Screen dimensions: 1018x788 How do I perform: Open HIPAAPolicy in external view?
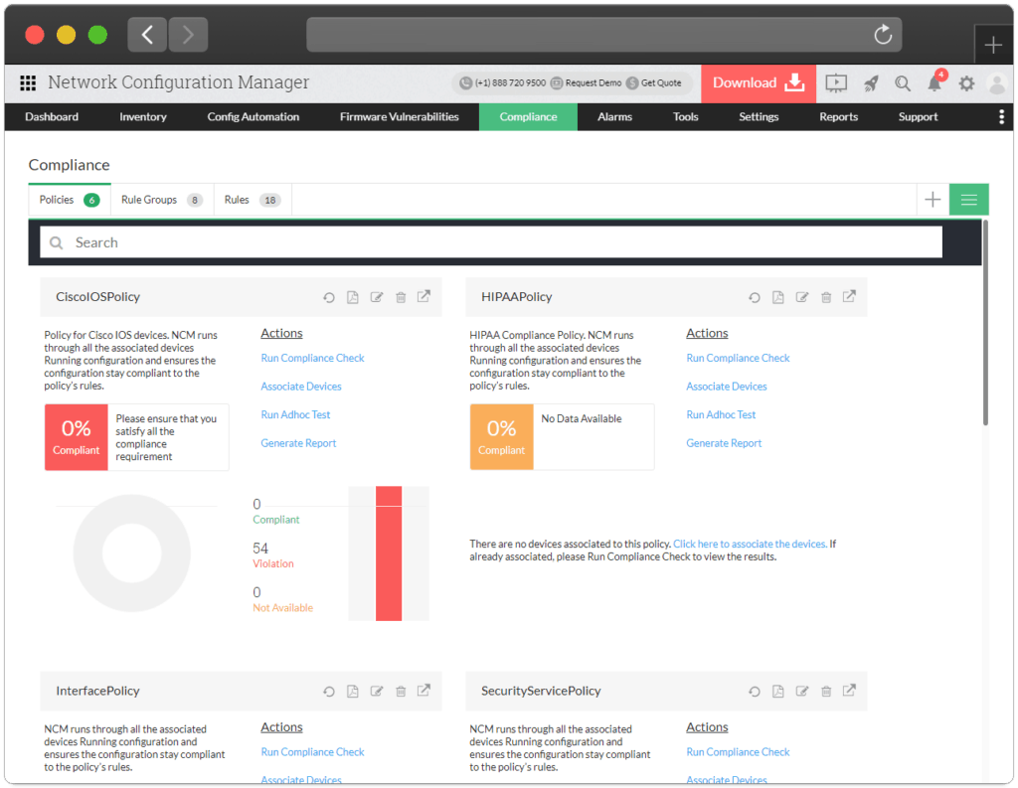849,297
